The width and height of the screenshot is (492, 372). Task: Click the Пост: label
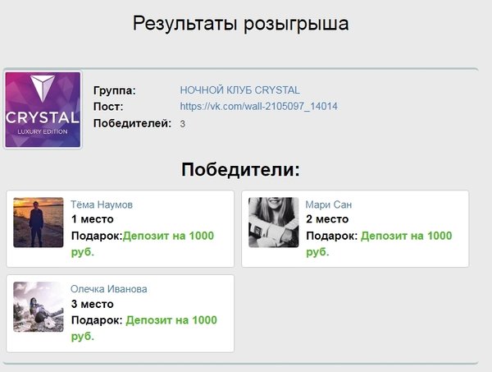(108, 107)
